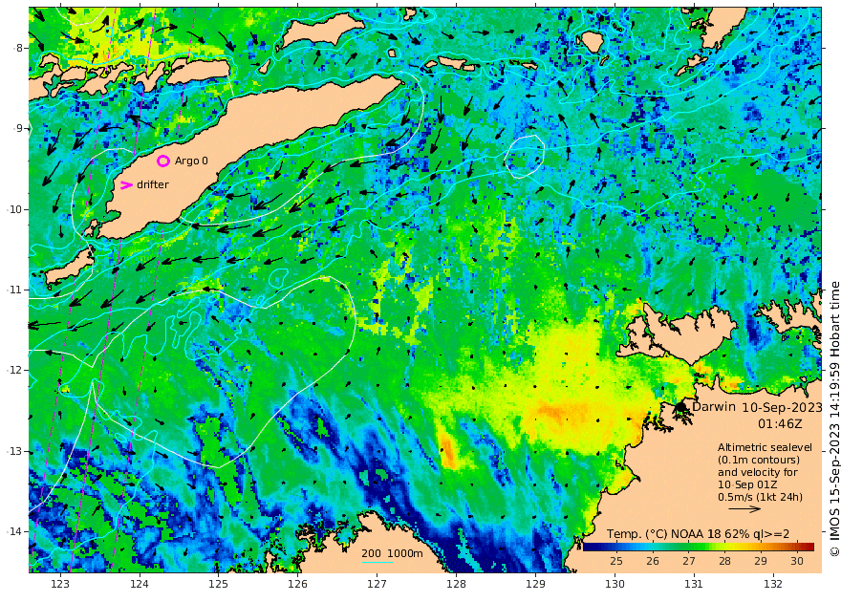Click the colour bar label 27

[689, 561]
